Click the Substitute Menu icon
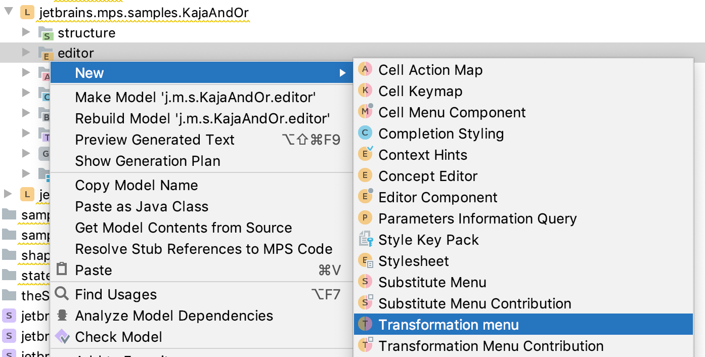The width and height of the screenshot is (705, 357). (365, 282)
